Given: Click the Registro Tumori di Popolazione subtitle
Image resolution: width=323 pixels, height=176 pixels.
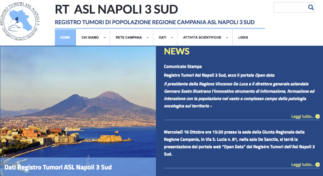Looking at the screenshot, I should click(x=154, y=22).
